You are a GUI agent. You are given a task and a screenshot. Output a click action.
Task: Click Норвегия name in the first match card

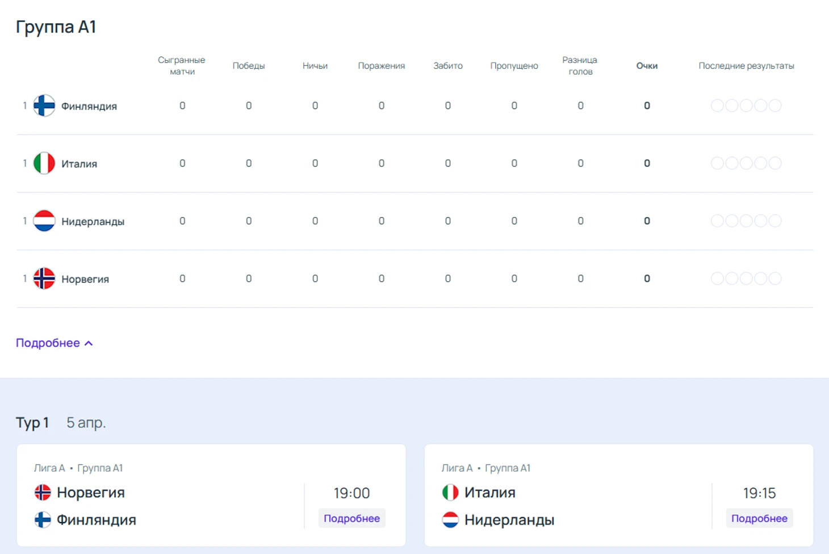click(91, 492)
